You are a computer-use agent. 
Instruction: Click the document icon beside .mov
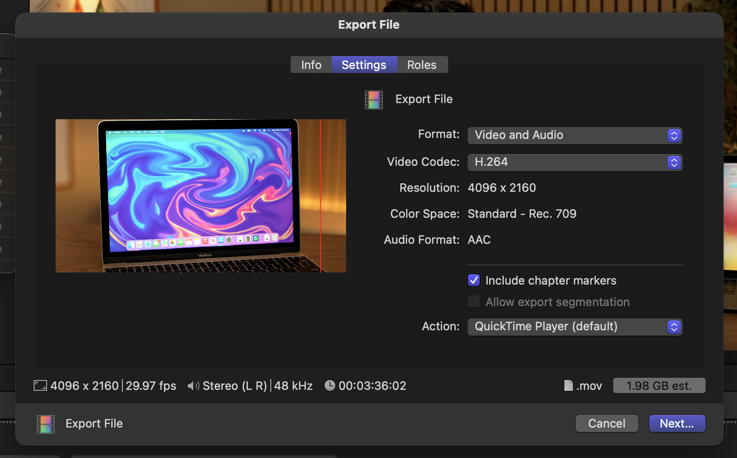click(x=568, y=386)
